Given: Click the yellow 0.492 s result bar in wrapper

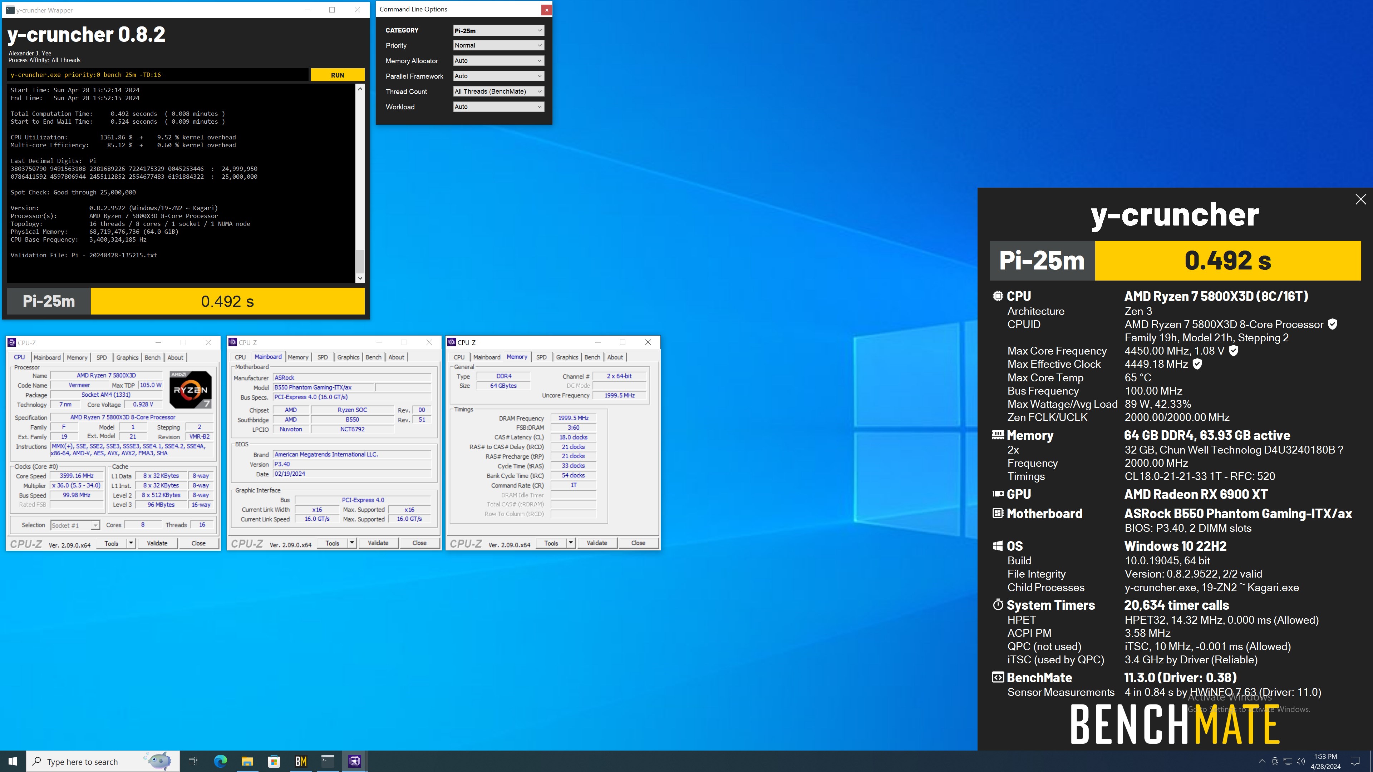Looking at the screenshot, I should coord(228,301).
